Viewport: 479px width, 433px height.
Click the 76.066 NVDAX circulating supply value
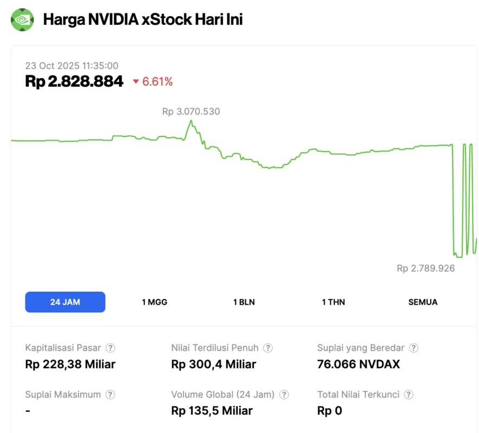click(x=358, y=364)
